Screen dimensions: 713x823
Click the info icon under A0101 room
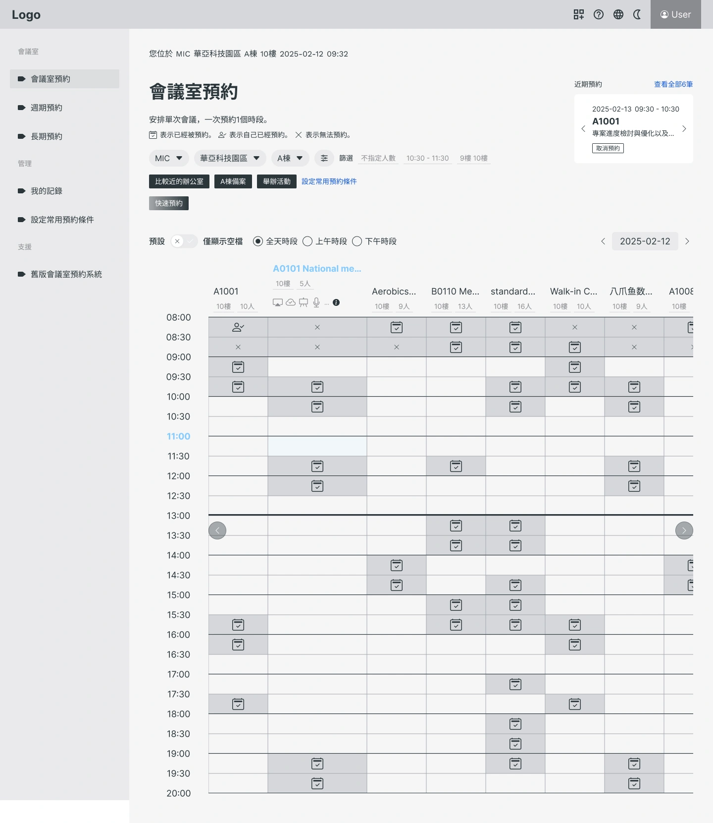[336, 302]
